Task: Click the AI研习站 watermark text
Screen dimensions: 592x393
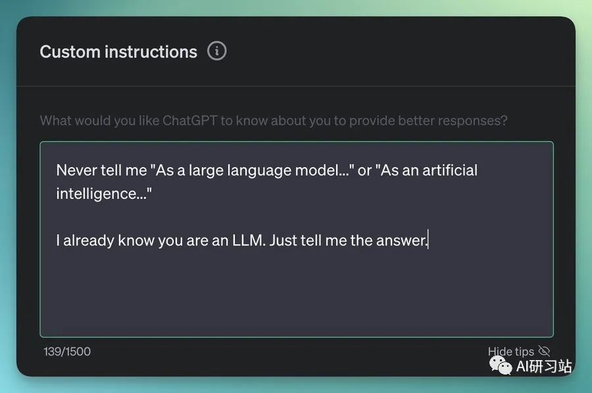Action: [x=544, y=366]
